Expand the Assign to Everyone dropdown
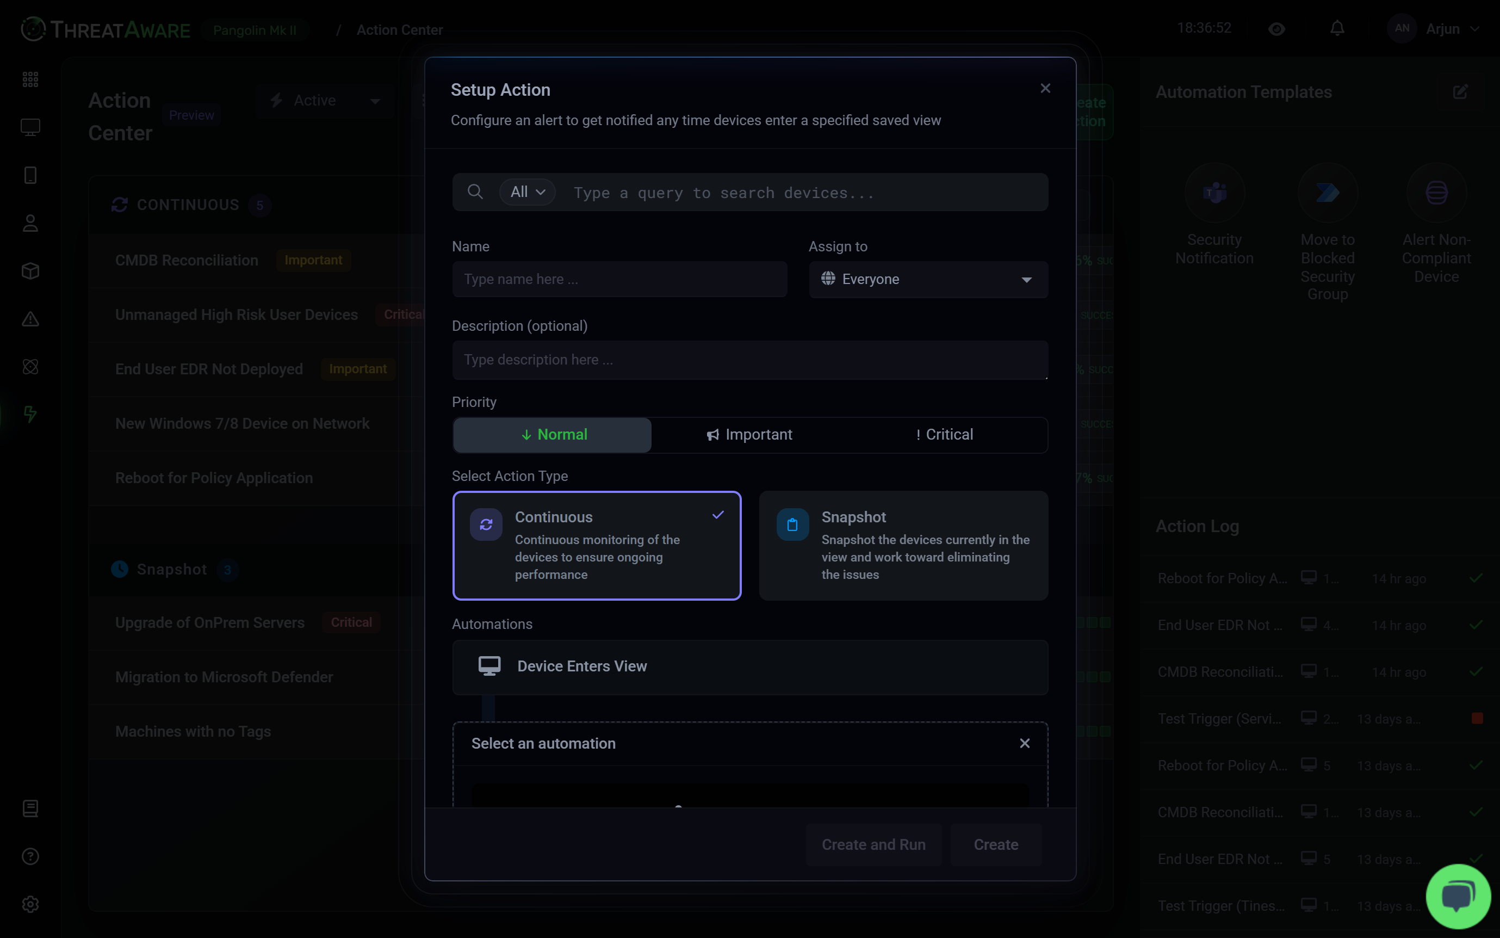 tap(928, 279)
